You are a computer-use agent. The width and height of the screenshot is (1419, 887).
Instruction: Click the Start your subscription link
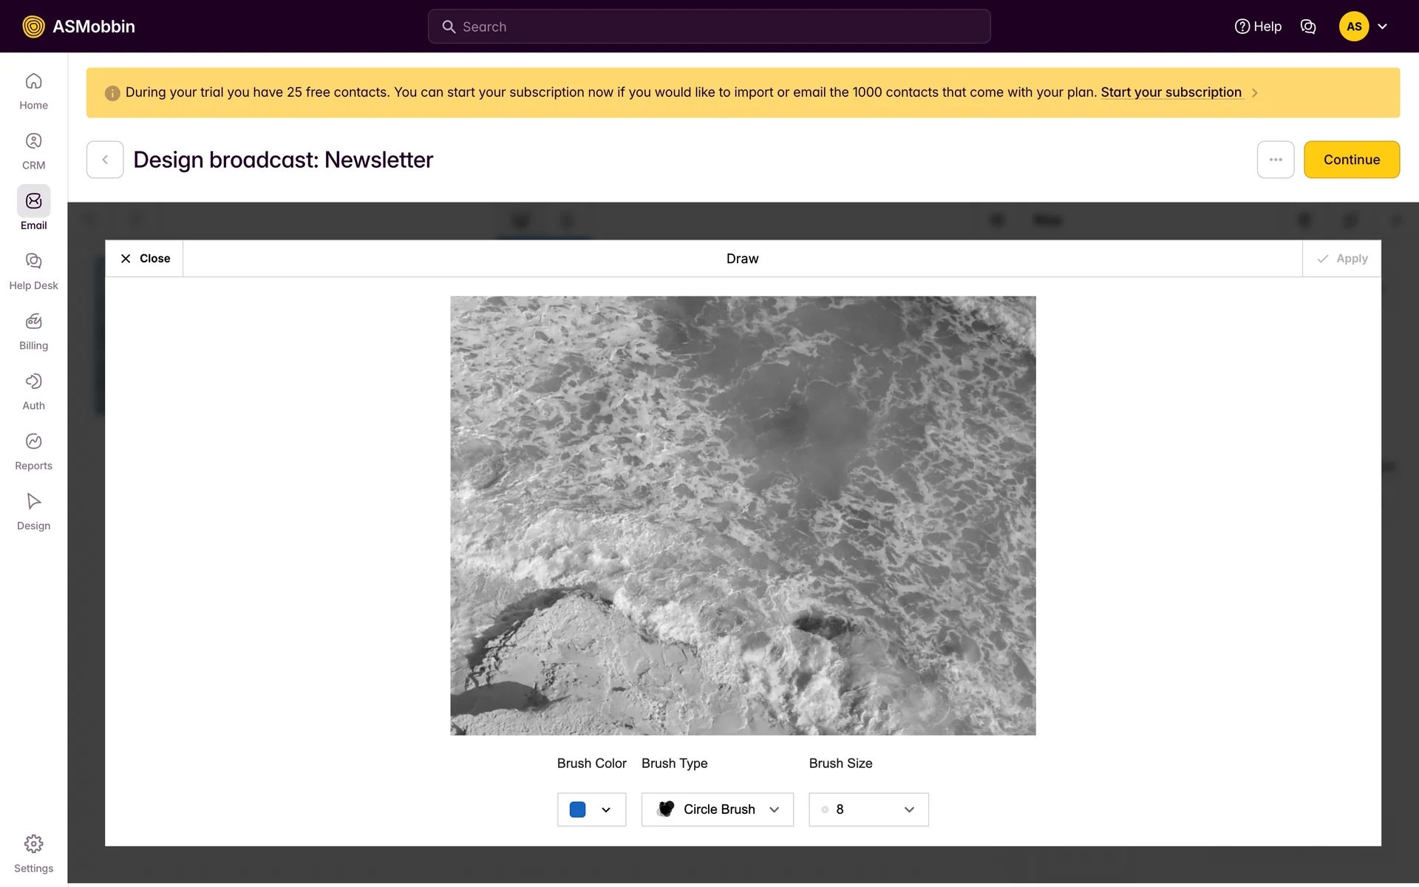click(x=1171, y=92)
